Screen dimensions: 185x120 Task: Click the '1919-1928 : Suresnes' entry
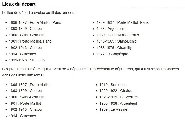coord(27,60)
